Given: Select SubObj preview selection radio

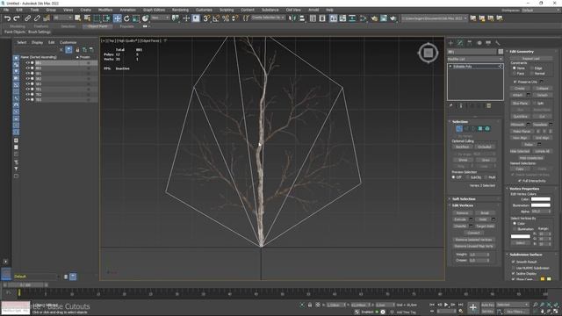Looking at the screenshot, I should [x=468, y=177].
